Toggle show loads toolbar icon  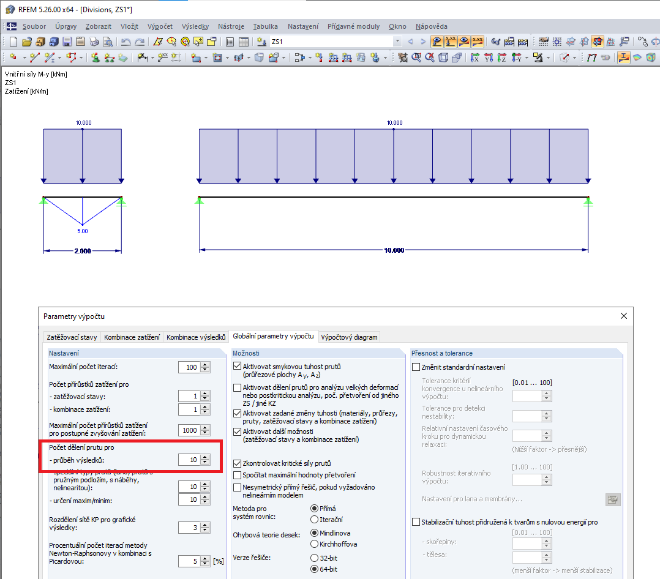point(437,41)
